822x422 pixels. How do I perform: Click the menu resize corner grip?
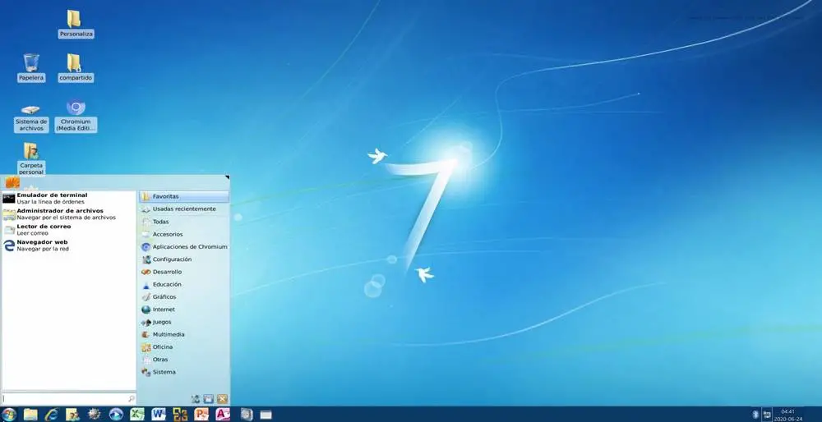pos(227,178)
